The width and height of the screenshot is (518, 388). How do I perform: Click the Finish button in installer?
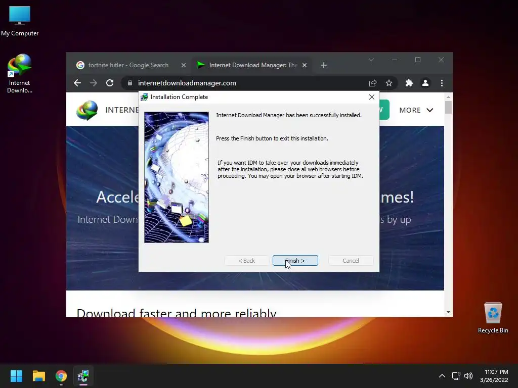295,261
